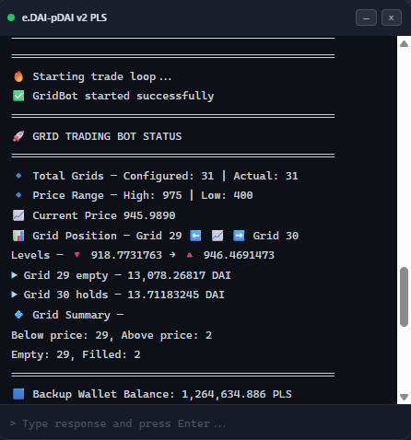Click the '1,264,634.886 PLS' balance
The width and height of the screenshot is (411, 440).
click(237, 394)
